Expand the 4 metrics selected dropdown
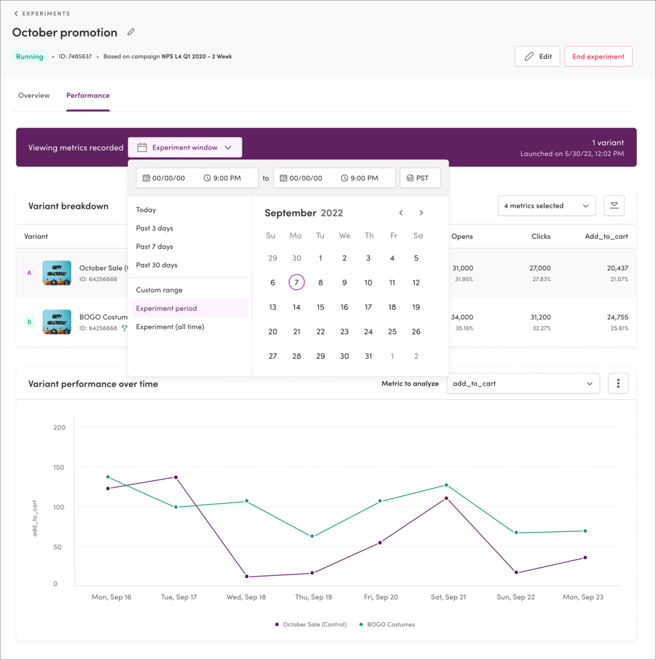Image resolution: width=656 pixels, height=660 pixels. (x=546, y=205)
